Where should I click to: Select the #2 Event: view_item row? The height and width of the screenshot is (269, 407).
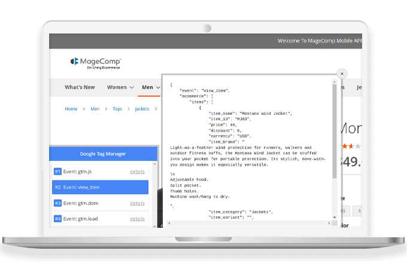[100, 187]
